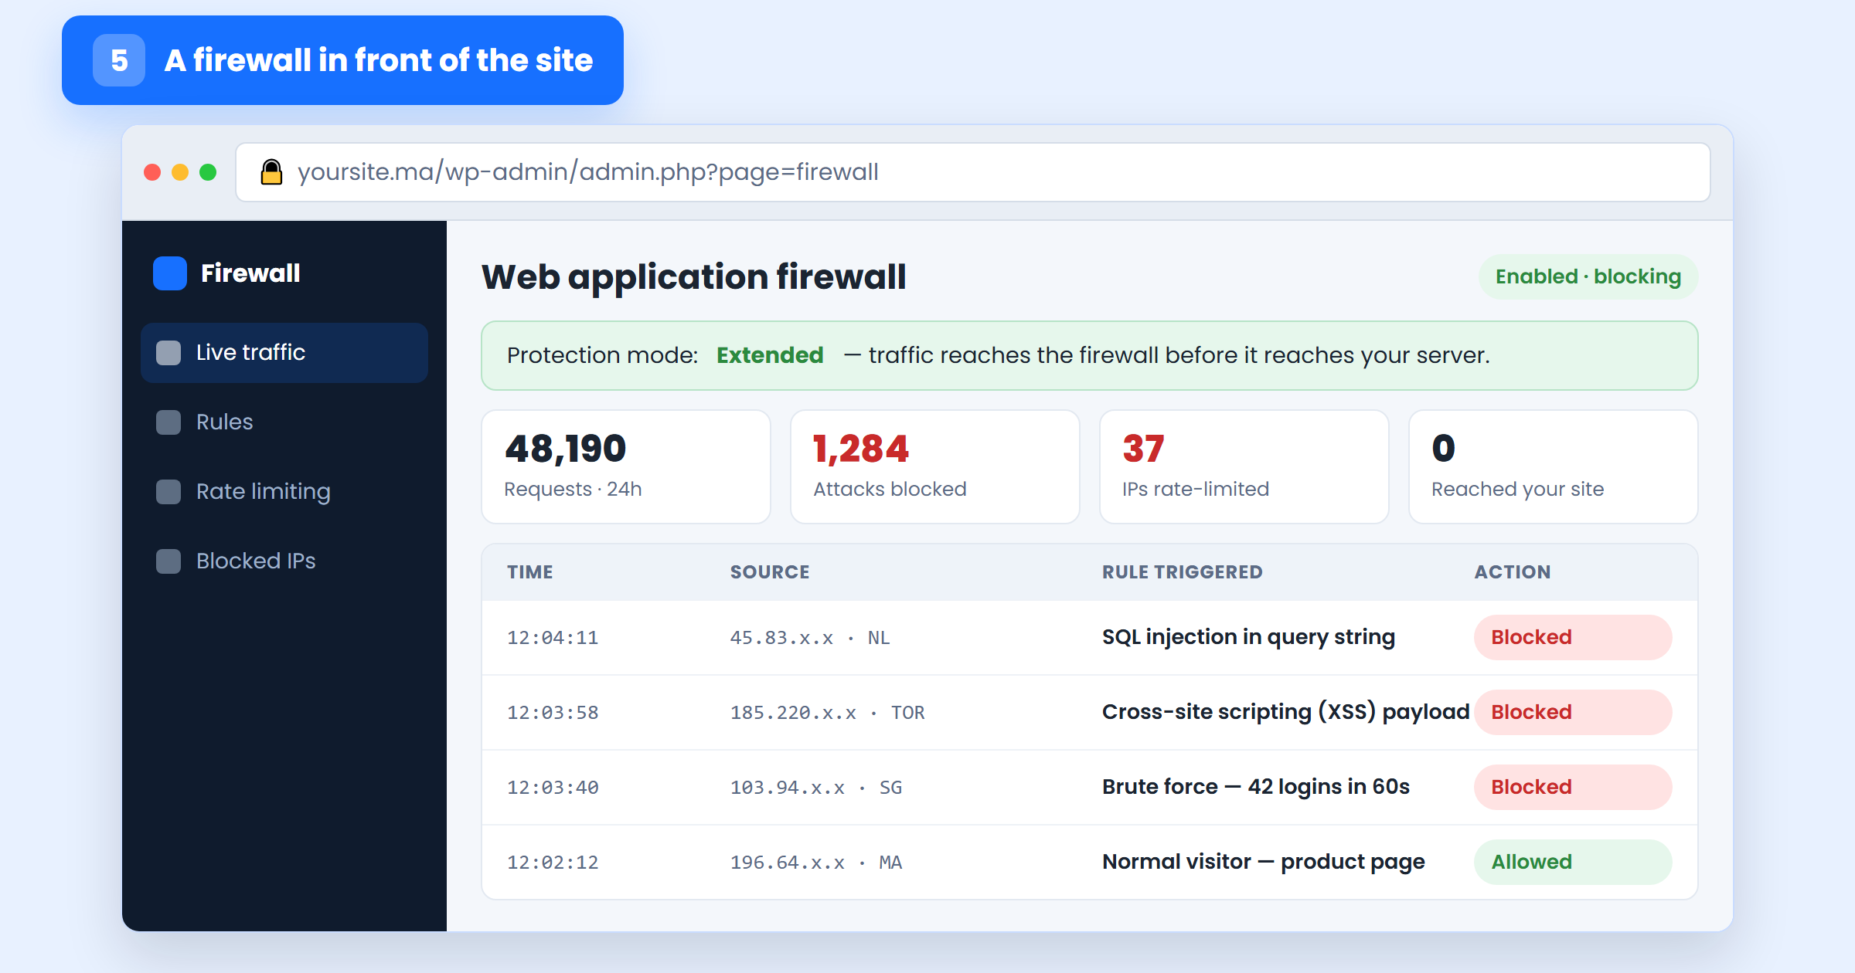Click the Rules sidebar icon

[x=168, y=422]
